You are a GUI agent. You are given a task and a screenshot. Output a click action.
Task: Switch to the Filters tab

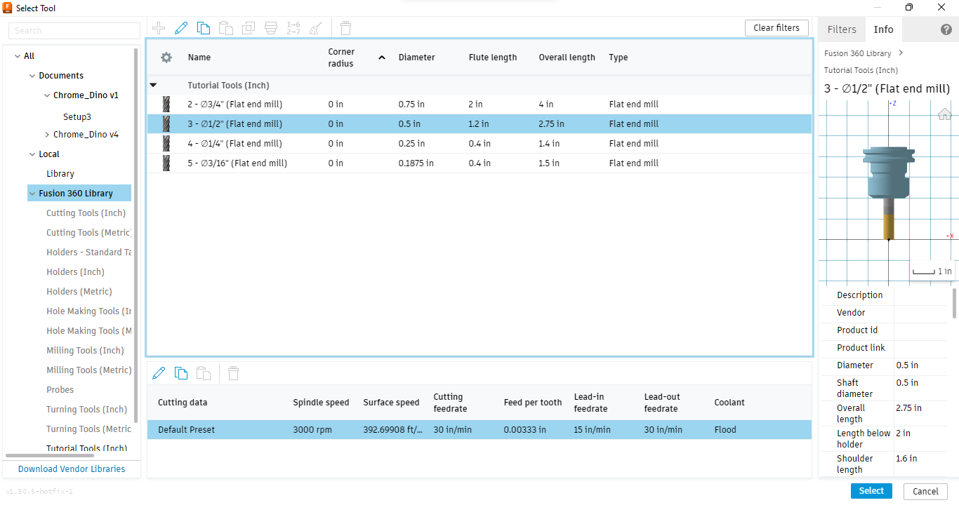point(842,29)
